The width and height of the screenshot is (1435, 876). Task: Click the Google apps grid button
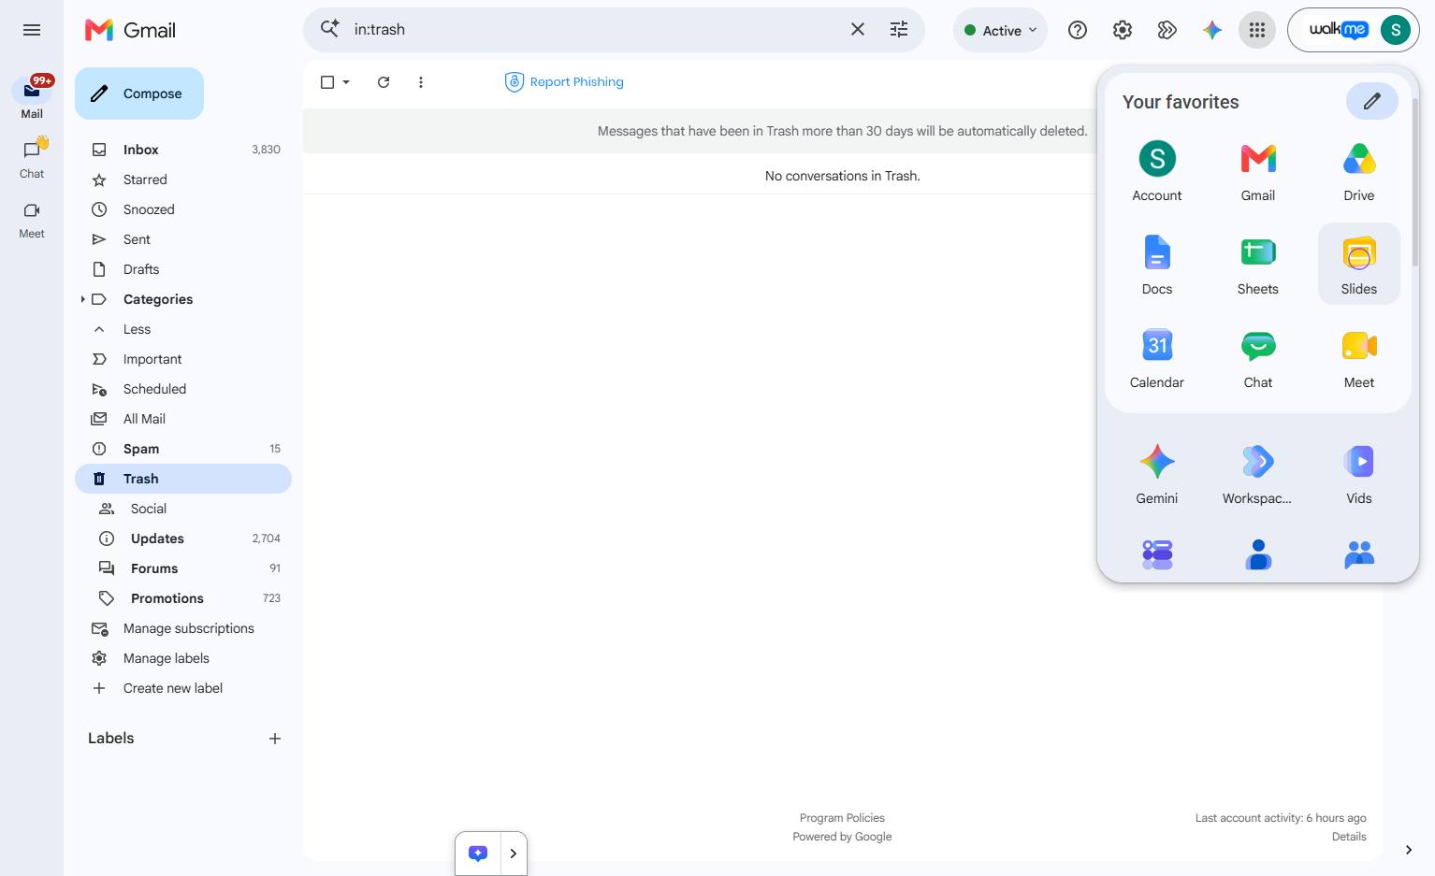click(1257, 30)
